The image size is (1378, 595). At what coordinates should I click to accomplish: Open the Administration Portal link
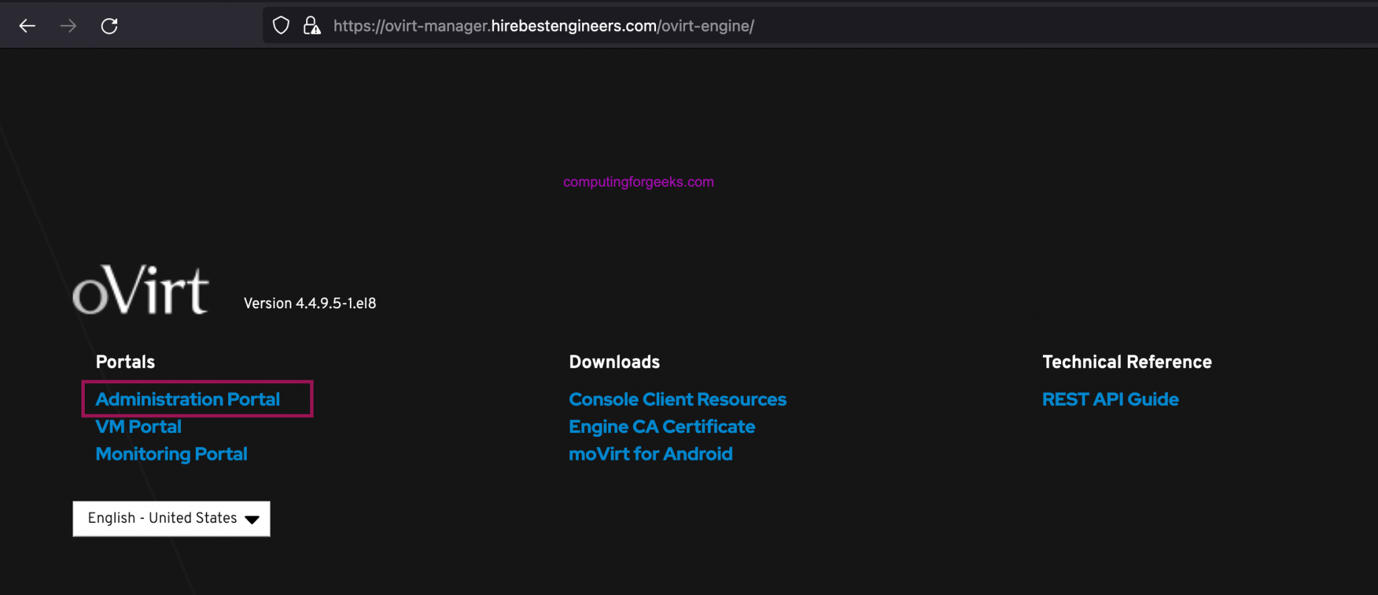pyautogui.click(x=188, y=399)
